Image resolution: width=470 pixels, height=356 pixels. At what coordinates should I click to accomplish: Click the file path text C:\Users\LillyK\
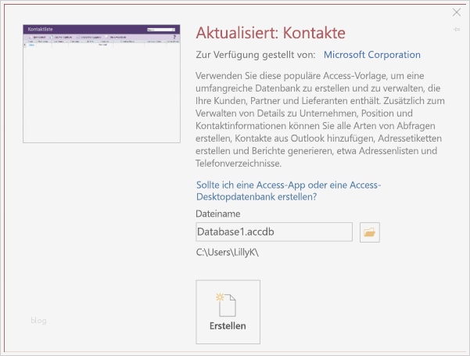point(228,253)
